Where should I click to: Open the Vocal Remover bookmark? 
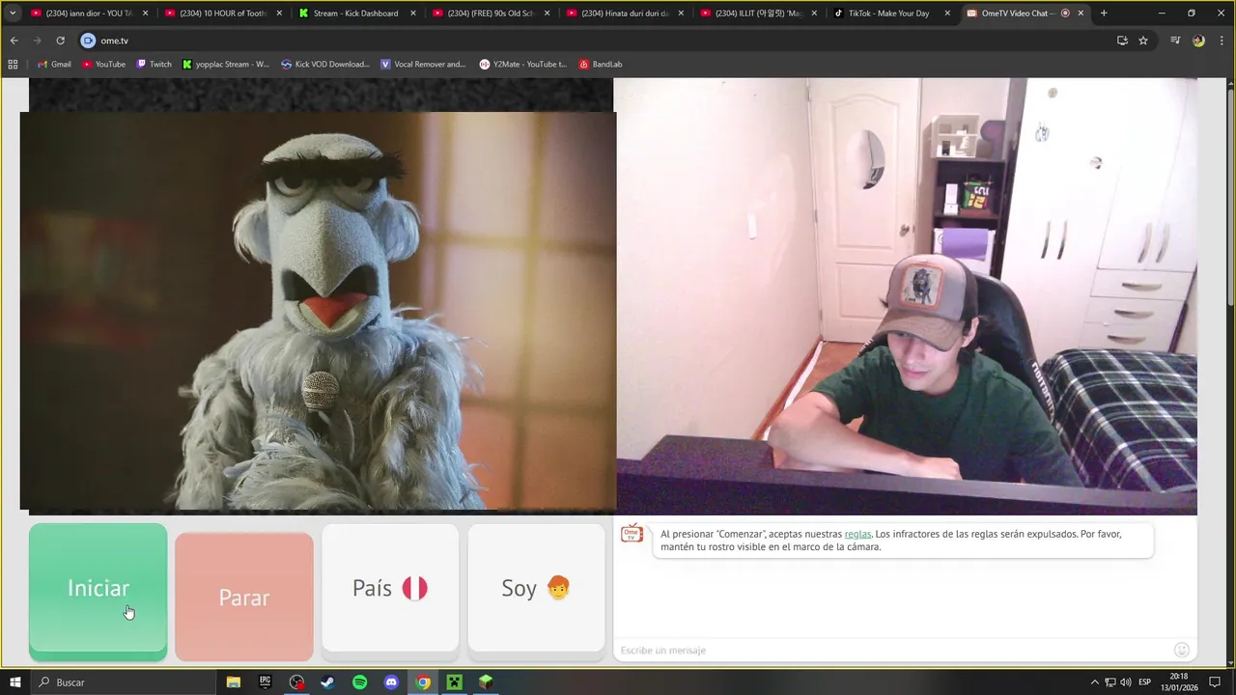point(424,64)
